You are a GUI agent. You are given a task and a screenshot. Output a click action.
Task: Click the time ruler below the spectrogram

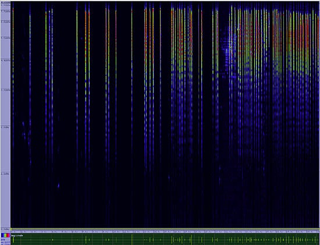tap(165, 232)
